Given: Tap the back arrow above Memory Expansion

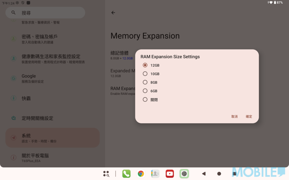Looking at the screenshot, I should coord(113,13).
